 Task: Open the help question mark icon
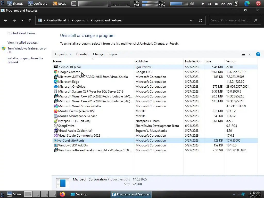pos(258,54)
